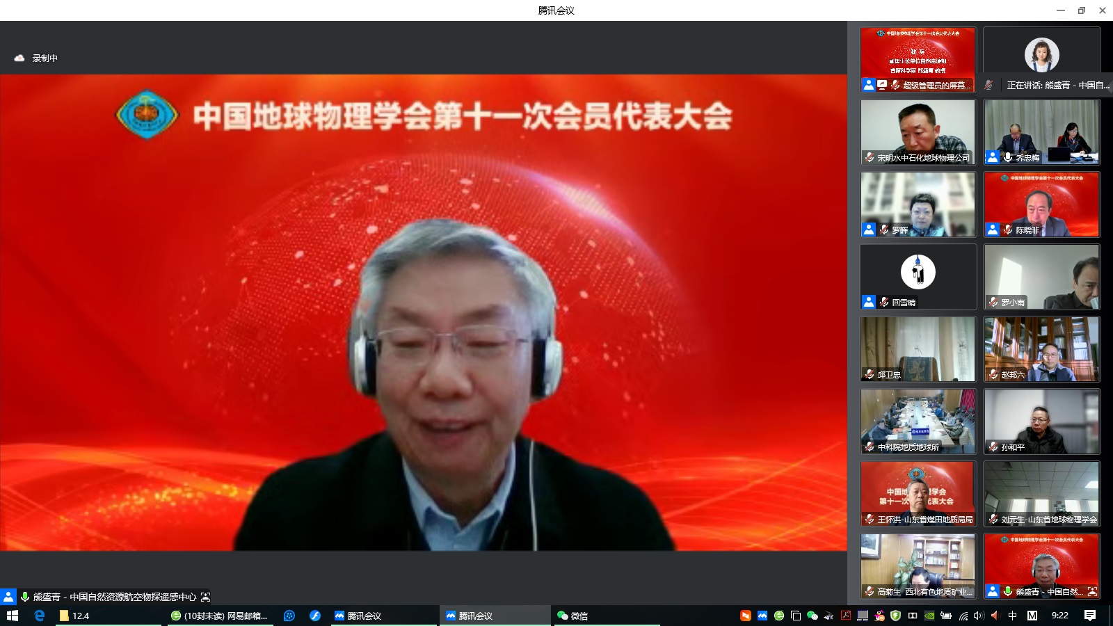Click battery power tray icon
This screenshot has width=1113, height=626.
[x=946, y=616]
